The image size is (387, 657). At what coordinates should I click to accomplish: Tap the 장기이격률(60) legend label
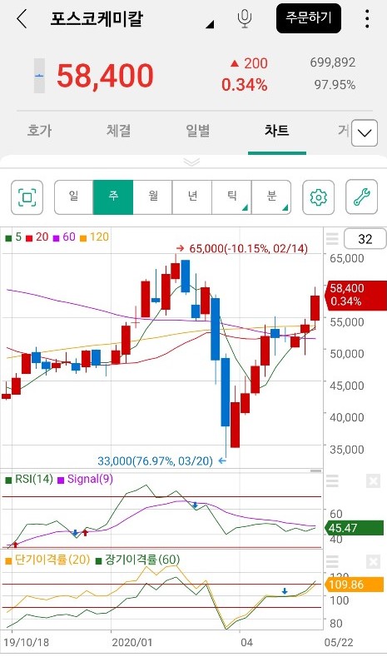tap(138, 560)
